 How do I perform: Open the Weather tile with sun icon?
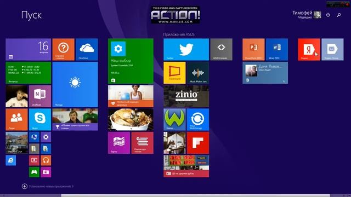75,84
